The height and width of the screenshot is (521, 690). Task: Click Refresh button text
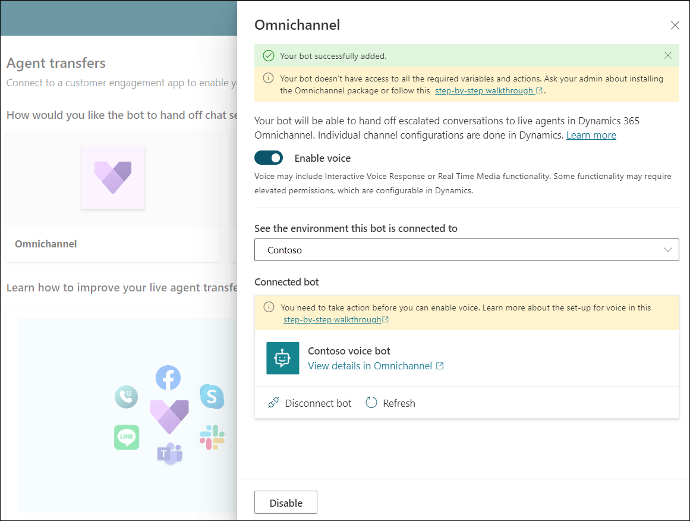[x=399, y=403]
